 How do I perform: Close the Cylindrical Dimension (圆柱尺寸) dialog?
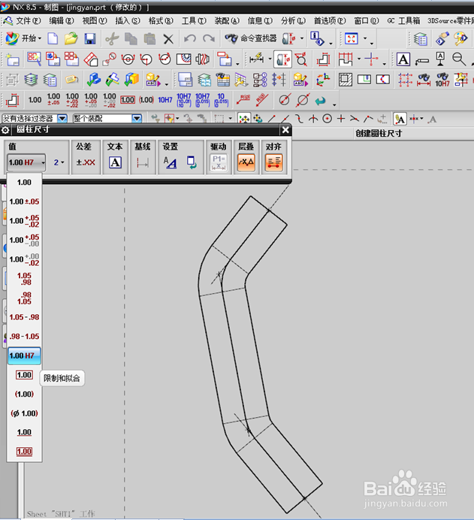click(x=285, y=130)
